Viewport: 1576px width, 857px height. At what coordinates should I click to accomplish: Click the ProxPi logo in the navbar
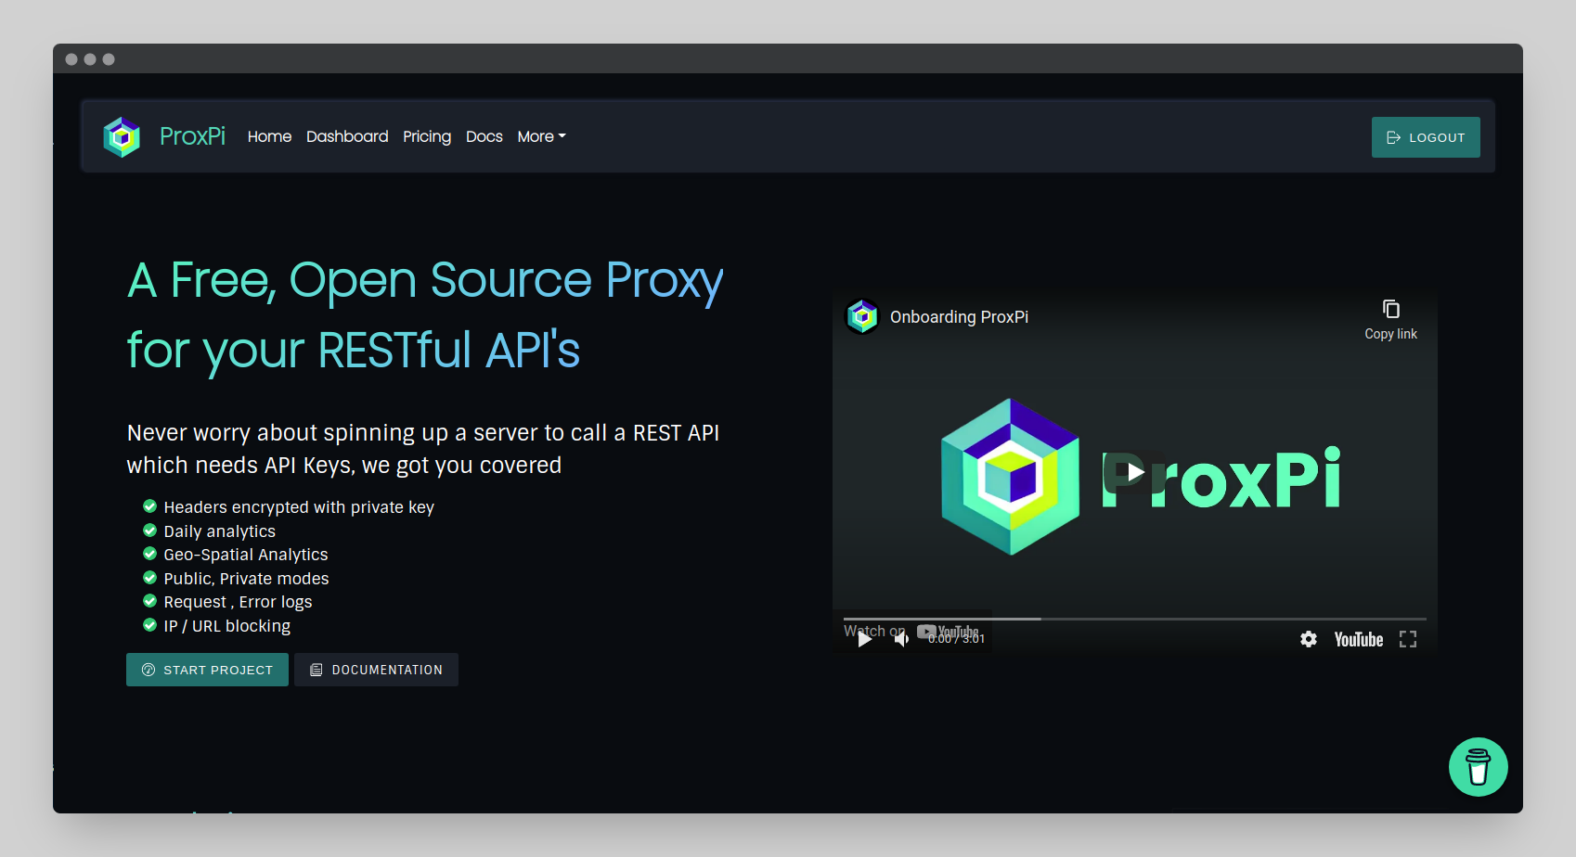[x=122, y=136]
